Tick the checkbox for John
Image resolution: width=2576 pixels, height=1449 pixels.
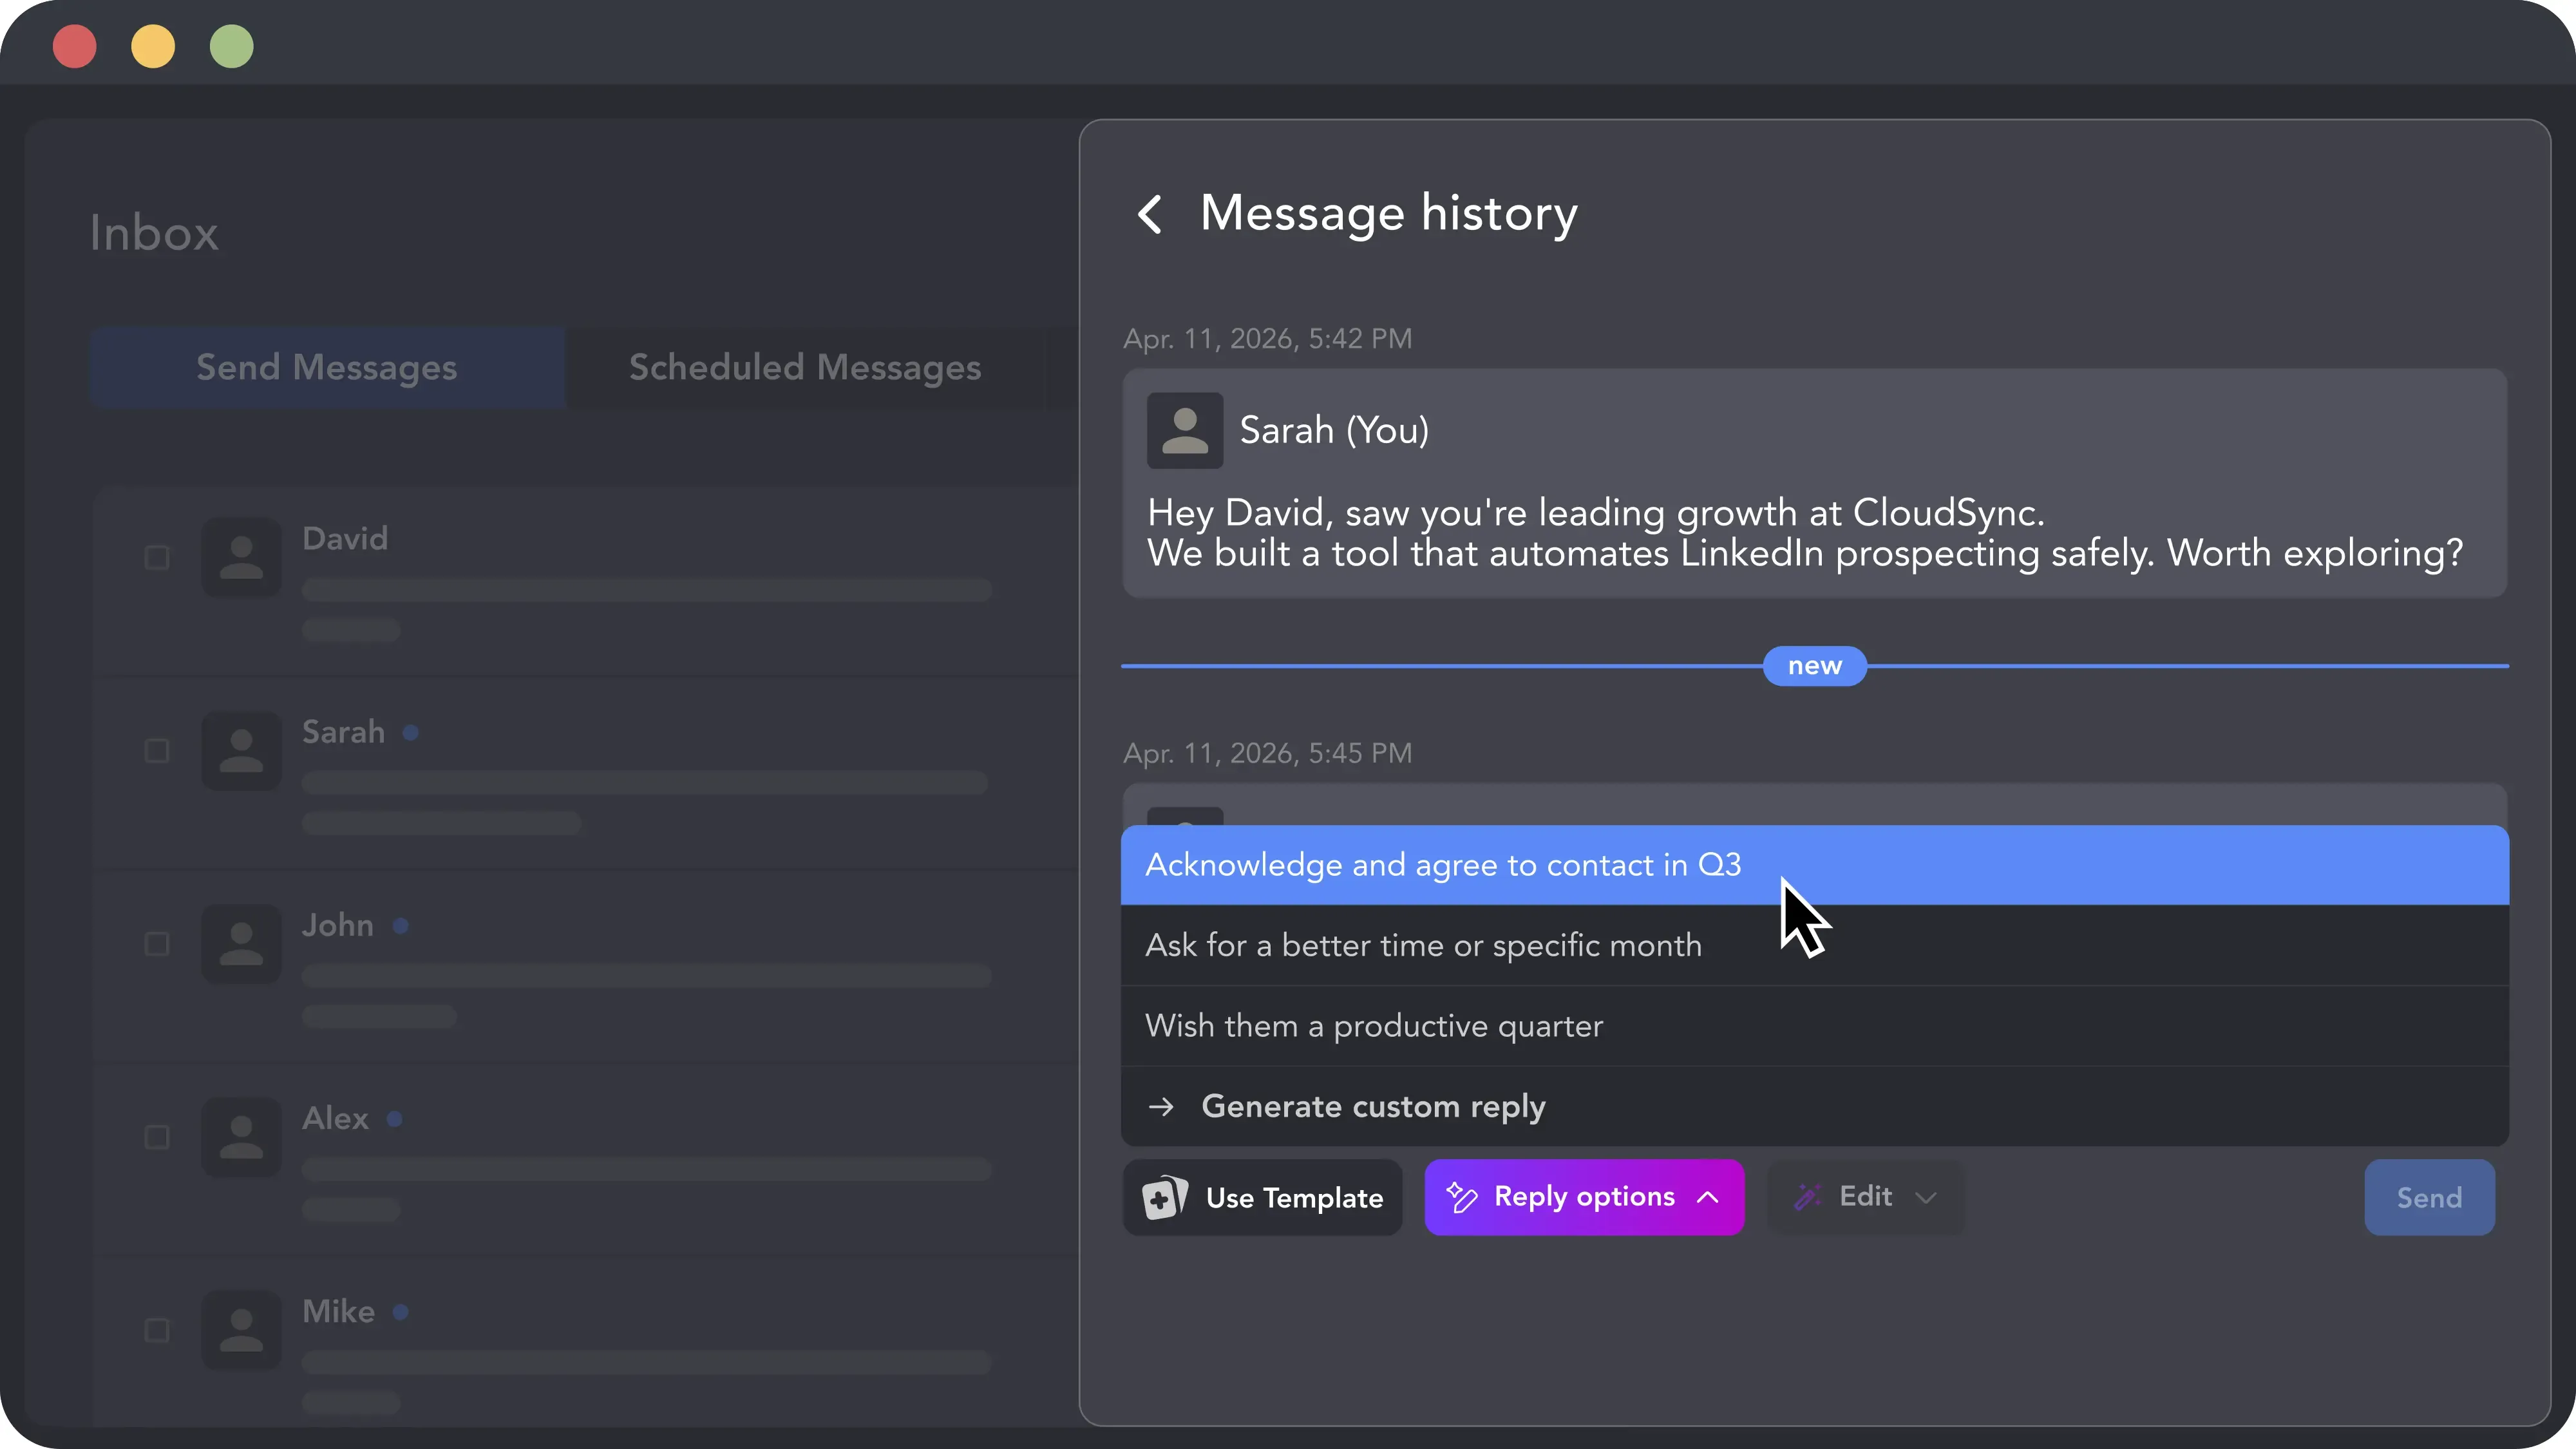pos(157,944)
